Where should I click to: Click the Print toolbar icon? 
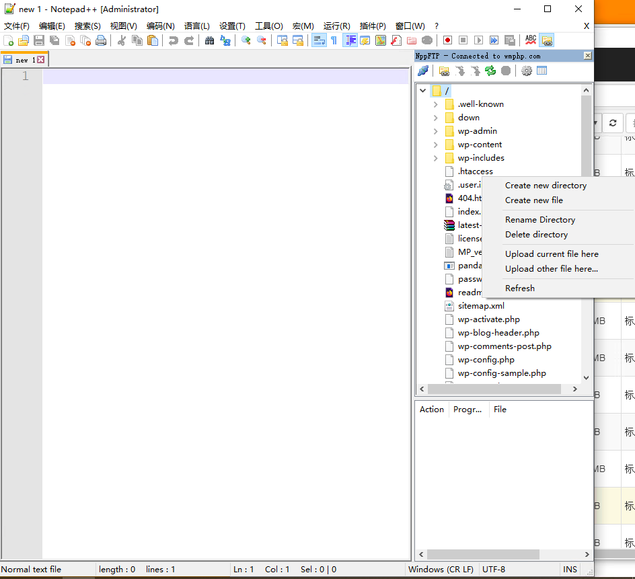(101, 40)
